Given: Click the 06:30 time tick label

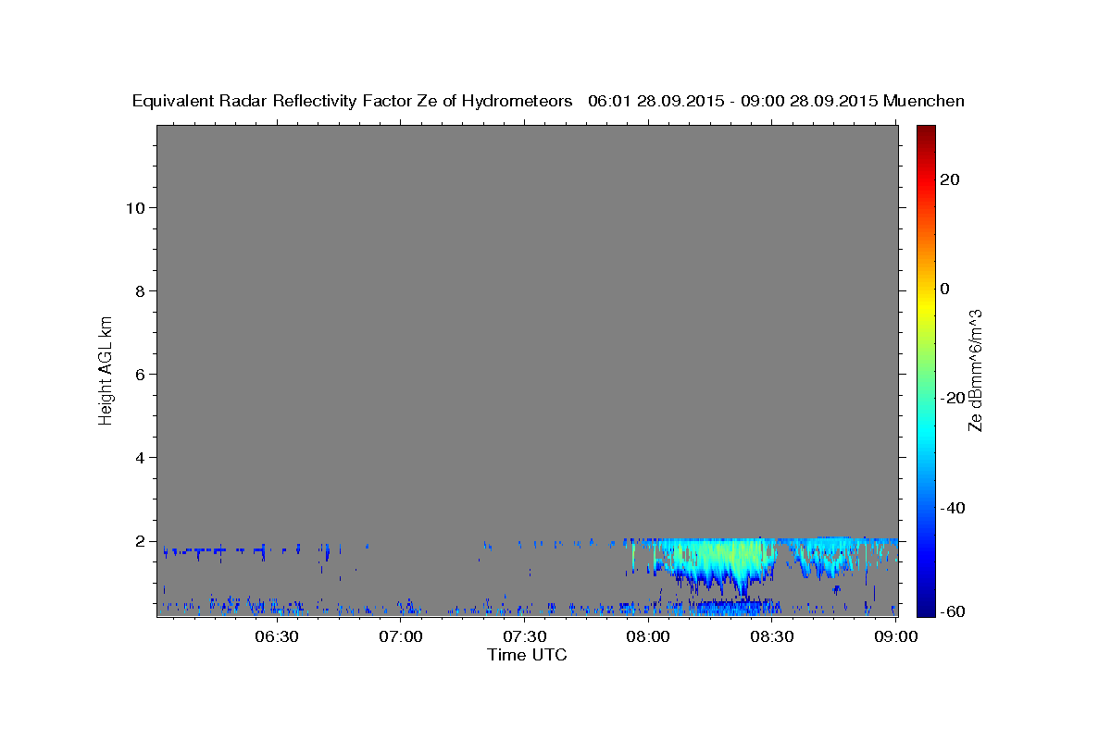Looking at the screenshot, I should pos(277,636).
